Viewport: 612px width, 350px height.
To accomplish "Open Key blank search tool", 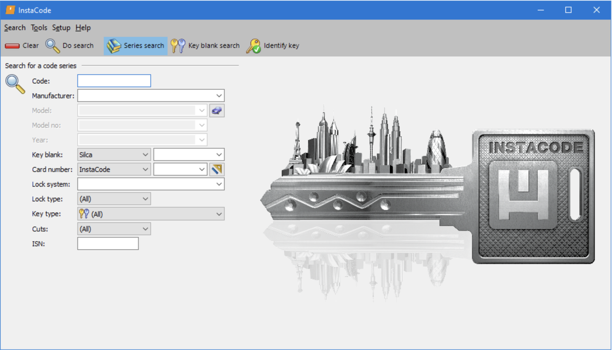I will [178, 46].
